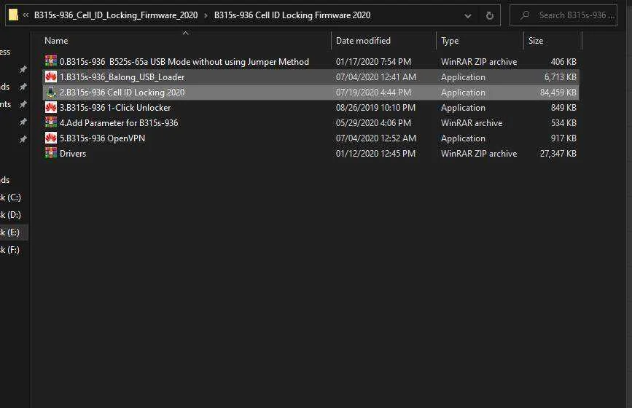Select file 4.Add Parameter for B315s-936
The image size is (632, 408).
click(x=119, y=123)
